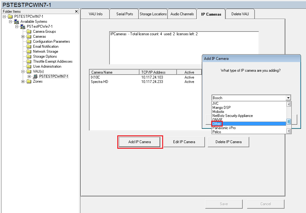Image resolution: width=306 pixels, height=213 pixels.
Task: Close the Folder Items panel
Action: point(77,12)
